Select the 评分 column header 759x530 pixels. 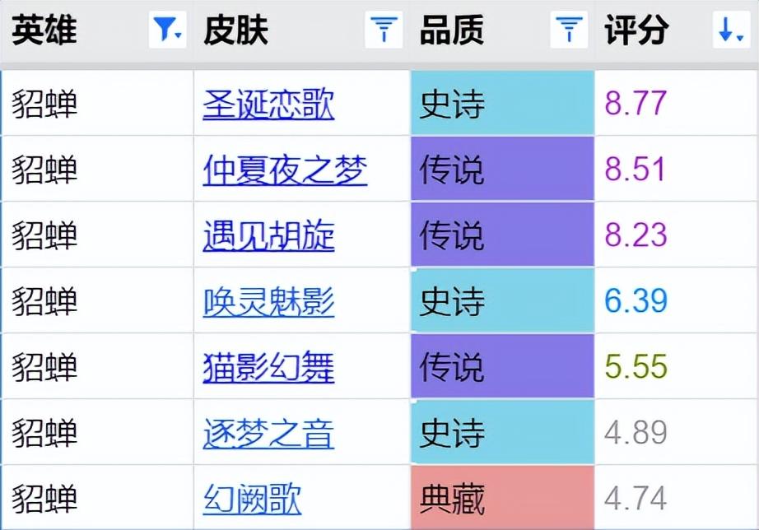pyautogui.click(x=676, y=31)
